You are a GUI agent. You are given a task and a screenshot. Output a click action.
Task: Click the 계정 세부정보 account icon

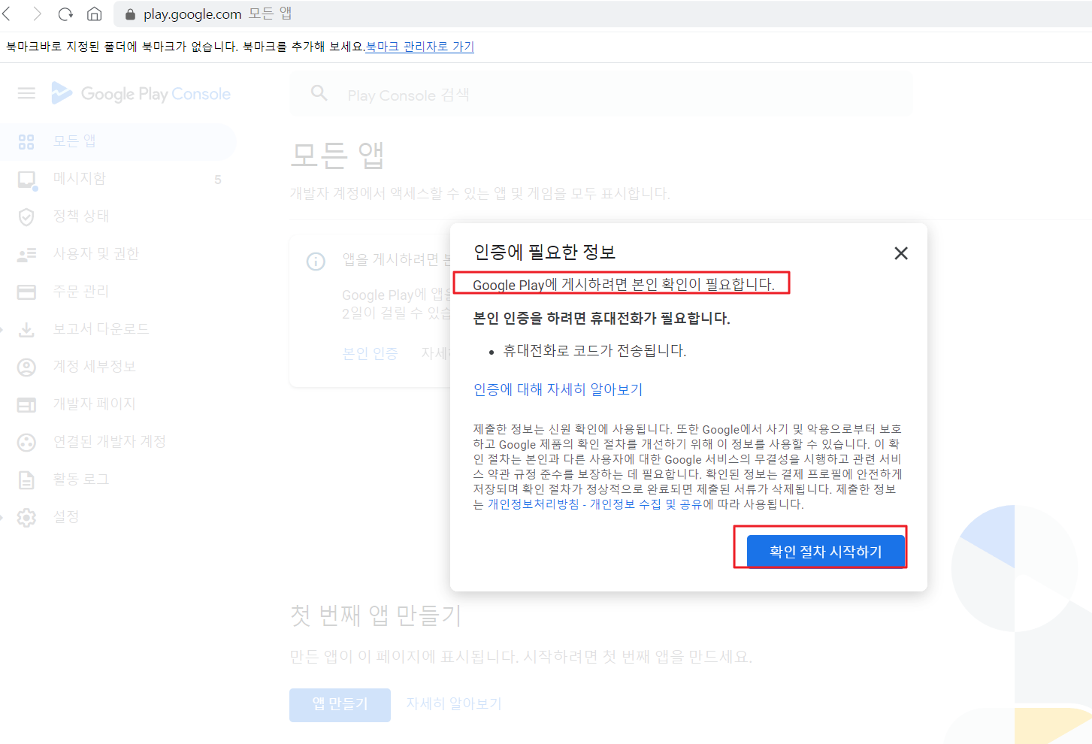click(x=26, y=367)
